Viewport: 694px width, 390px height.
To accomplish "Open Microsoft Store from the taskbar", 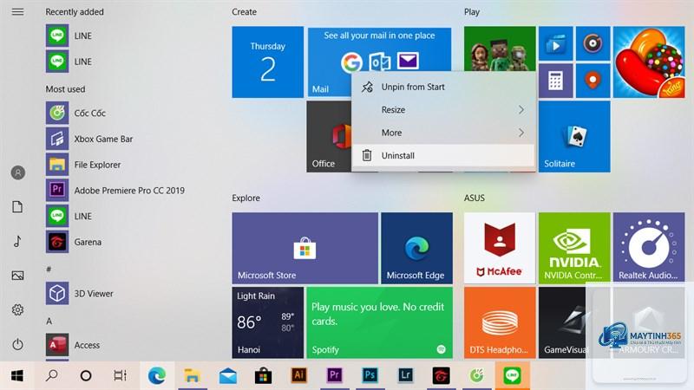I will [264, 376].
